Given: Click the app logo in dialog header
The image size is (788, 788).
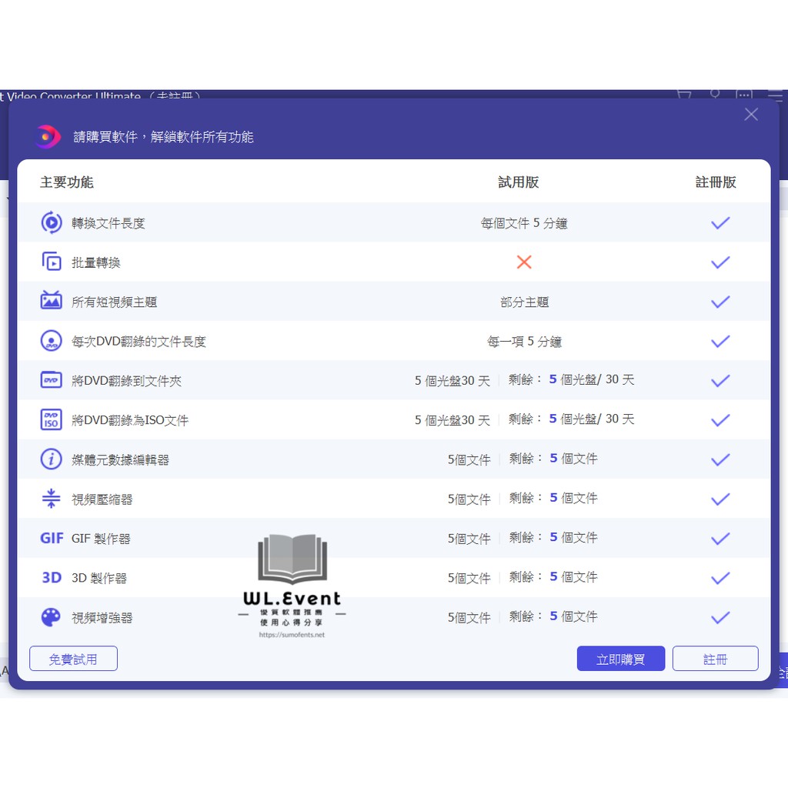Looking at the screenshot, I should click(x=48, y=137).
